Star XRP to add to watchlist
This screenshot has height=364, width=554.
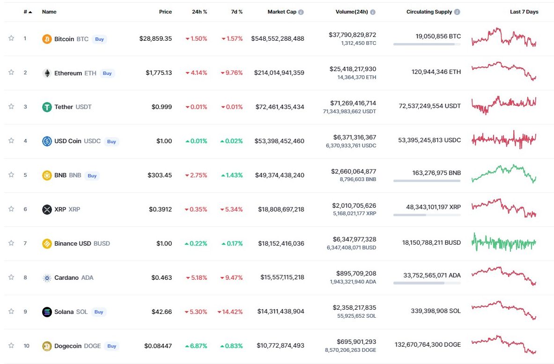(11, 209)
